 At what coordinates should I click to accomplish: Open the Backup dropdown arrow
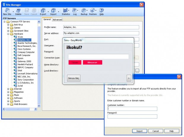pyautogui.click(x=87, y=10)
